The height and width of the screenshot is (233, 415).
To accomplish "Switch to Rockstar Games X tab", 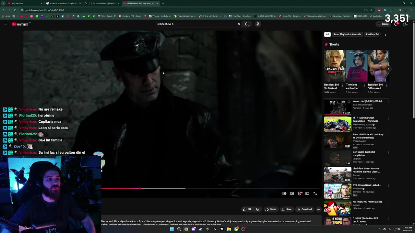I will pos(102,3).
